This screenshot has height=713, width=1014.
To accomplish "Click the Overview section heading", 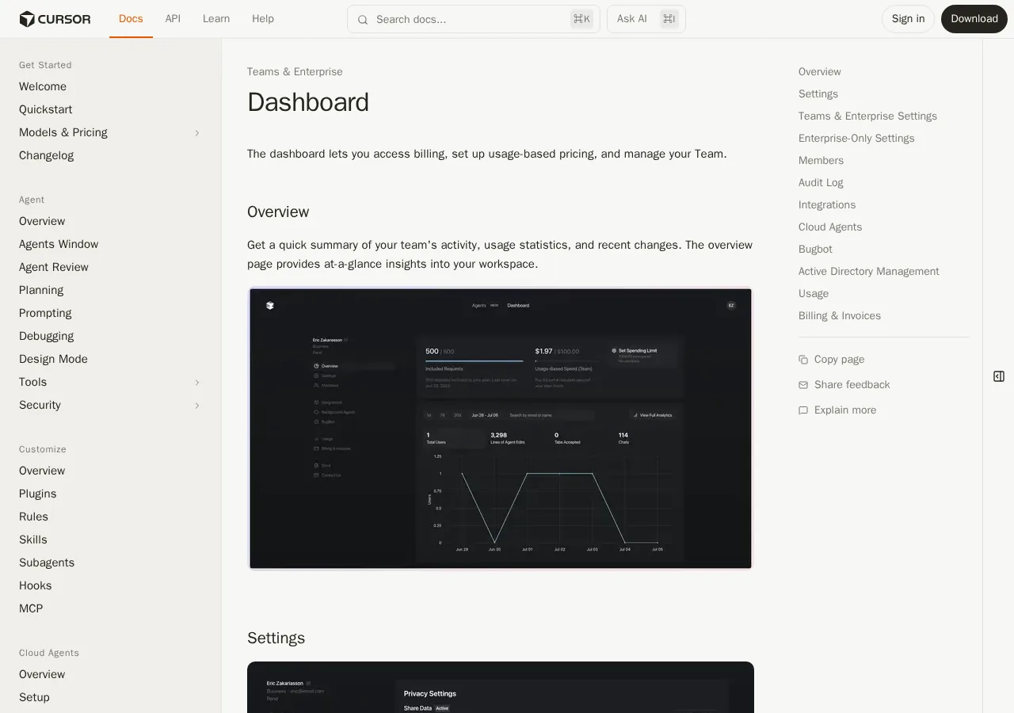I will tap(278, 212).
